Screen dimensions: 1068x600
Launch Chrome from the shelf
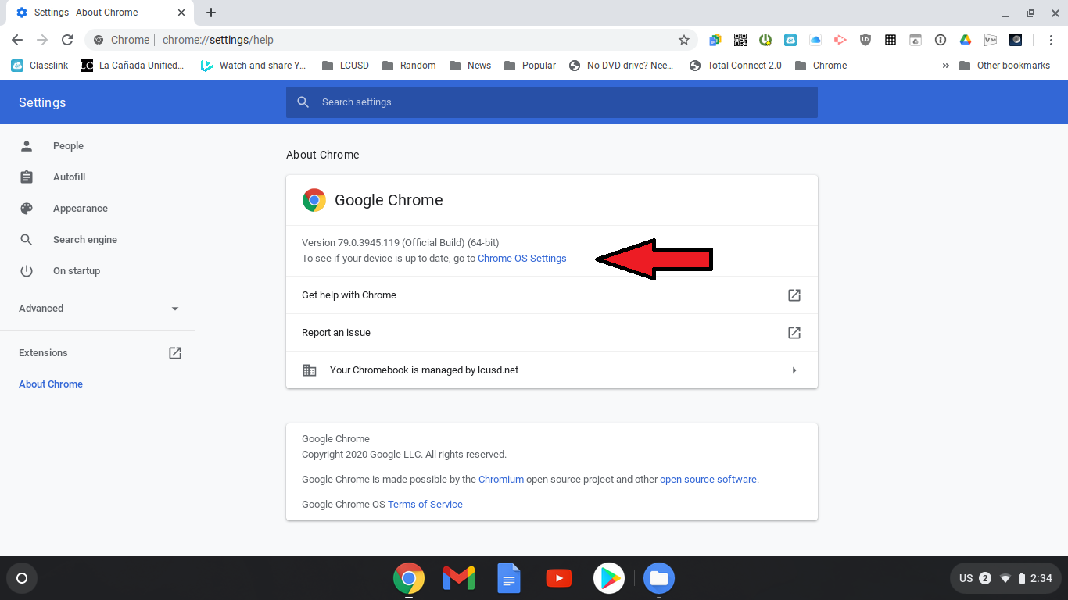point(409,578)
